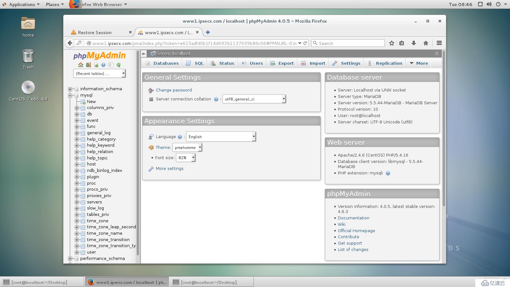510x287 pixels.
Task: Open the Language dropdown
Action: click(221, 137)
